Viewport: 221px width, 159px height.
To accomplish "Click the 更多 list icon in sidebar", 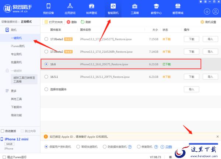I will click(x=7, y=91).
